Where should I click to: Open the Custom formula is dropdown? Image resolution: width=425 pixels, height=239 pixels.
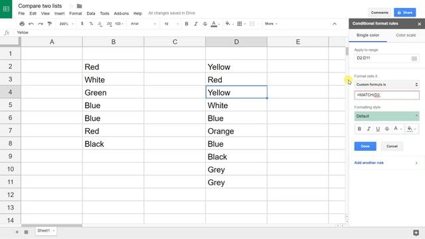click(x=386, y=84)
